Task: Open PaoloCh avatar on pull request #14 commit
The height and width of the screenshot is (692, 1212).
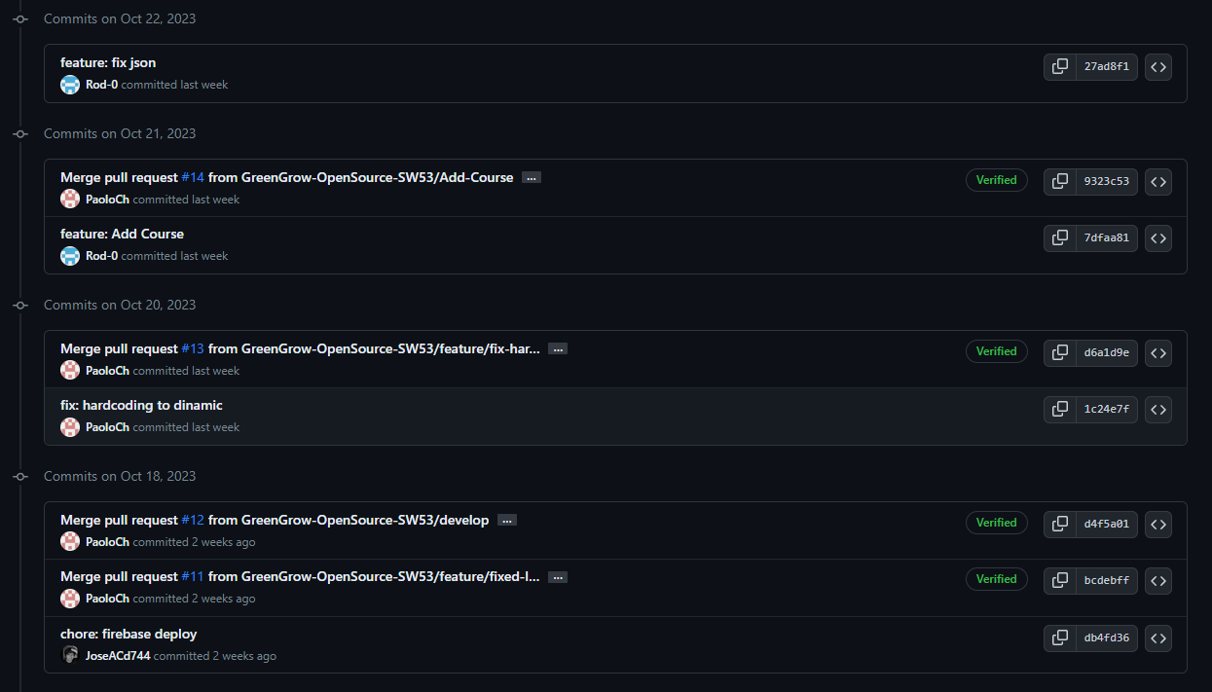Action: (x=70, y=200)
